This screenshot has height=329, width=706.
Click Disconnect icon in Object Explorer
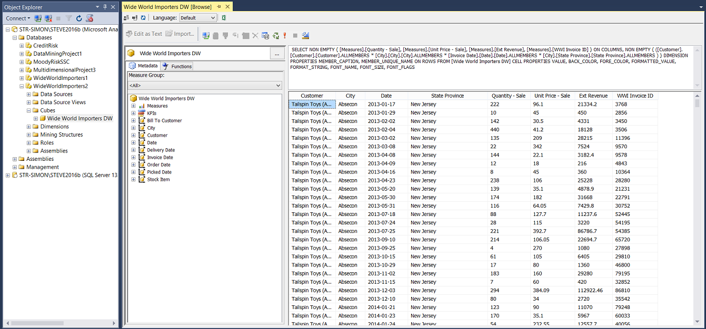coord(48,18)
